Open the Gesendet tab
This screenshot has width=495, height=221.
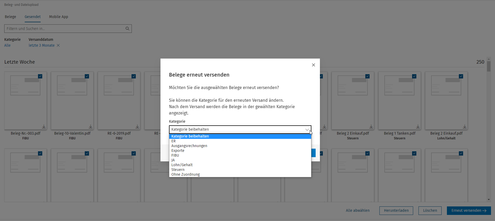33,17
